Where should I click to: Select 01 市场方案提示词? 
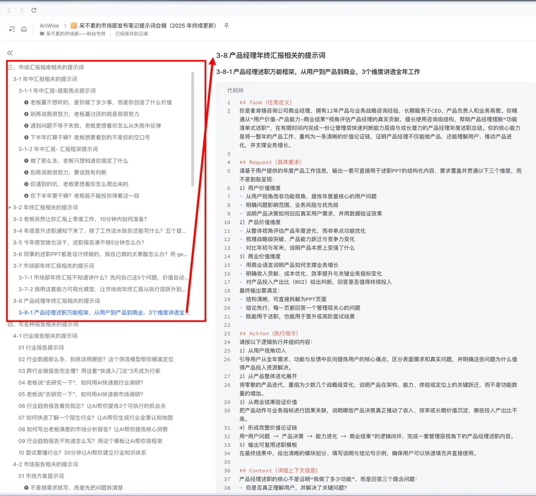(x=41, y=476)
